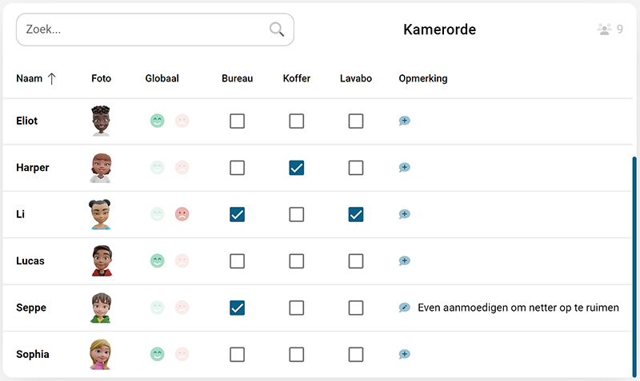Screen dimensions: 640x381
Task: Click the vertical scrollbar
Action: (x=634, y=264)
